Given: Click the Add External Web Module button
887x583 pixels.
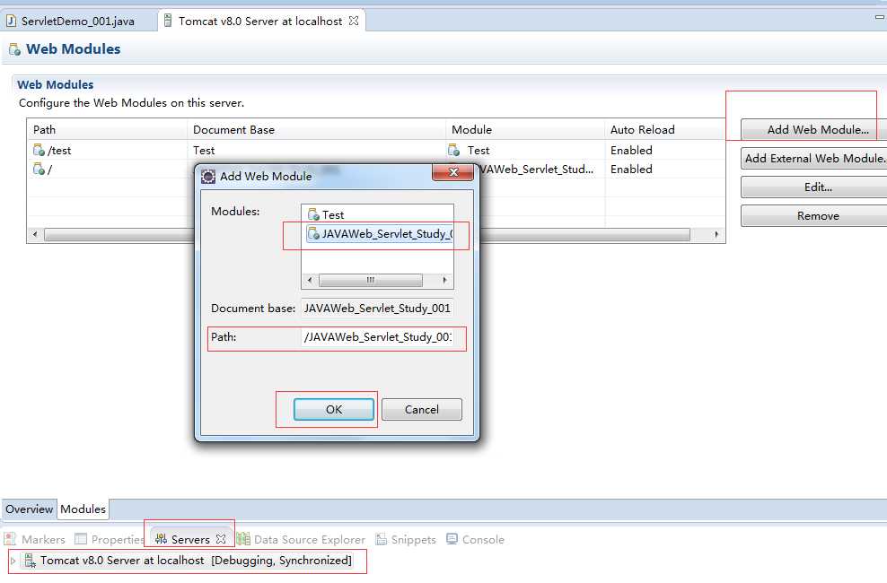Looking at the screenshot, I should (x=814, y=158).
